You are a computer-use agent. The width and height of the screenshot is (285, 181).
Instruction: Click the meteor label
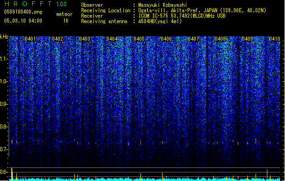point(64,14)
